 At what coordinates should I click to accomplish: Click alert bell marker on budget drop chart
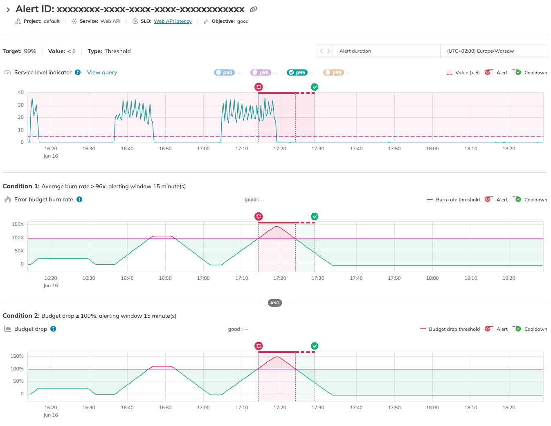pos(259,346)
